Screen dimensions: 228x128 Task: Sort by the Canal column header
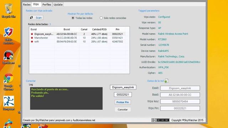point(84,29)
